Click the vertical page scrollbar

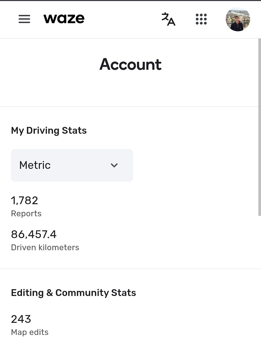pyautogui.click(x=259, y=127)
